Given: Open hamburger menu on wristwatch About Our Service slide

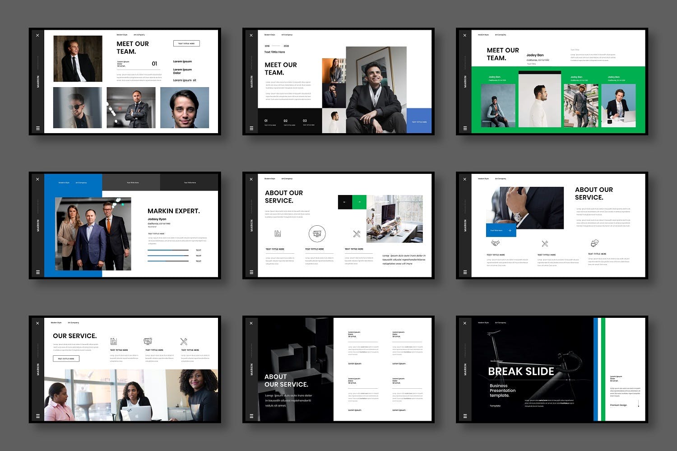Looking at the screenshot, I should (465, 272).
